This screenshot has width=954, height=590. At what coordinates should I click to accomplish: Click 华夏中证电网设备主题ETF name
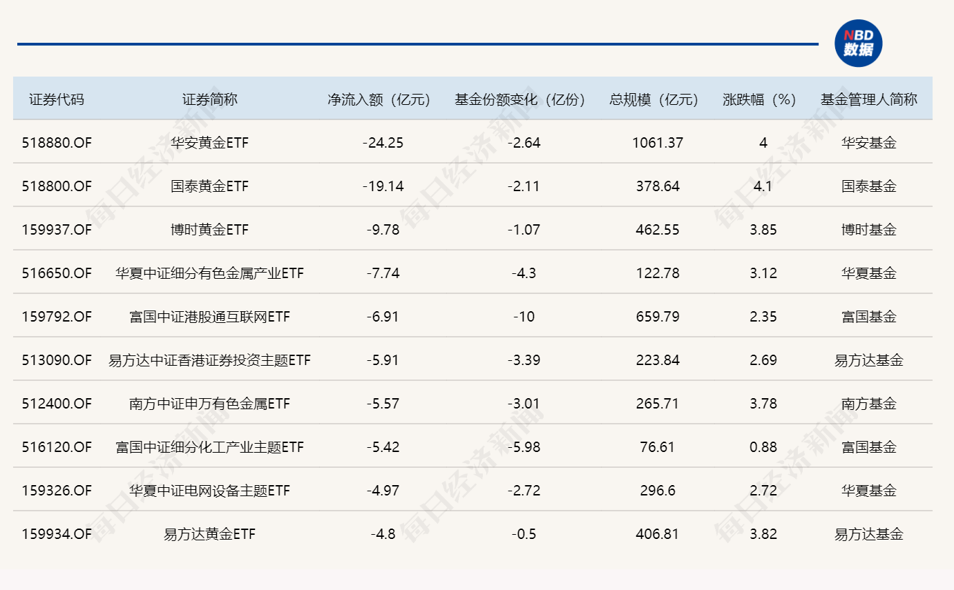pos(209,491)
